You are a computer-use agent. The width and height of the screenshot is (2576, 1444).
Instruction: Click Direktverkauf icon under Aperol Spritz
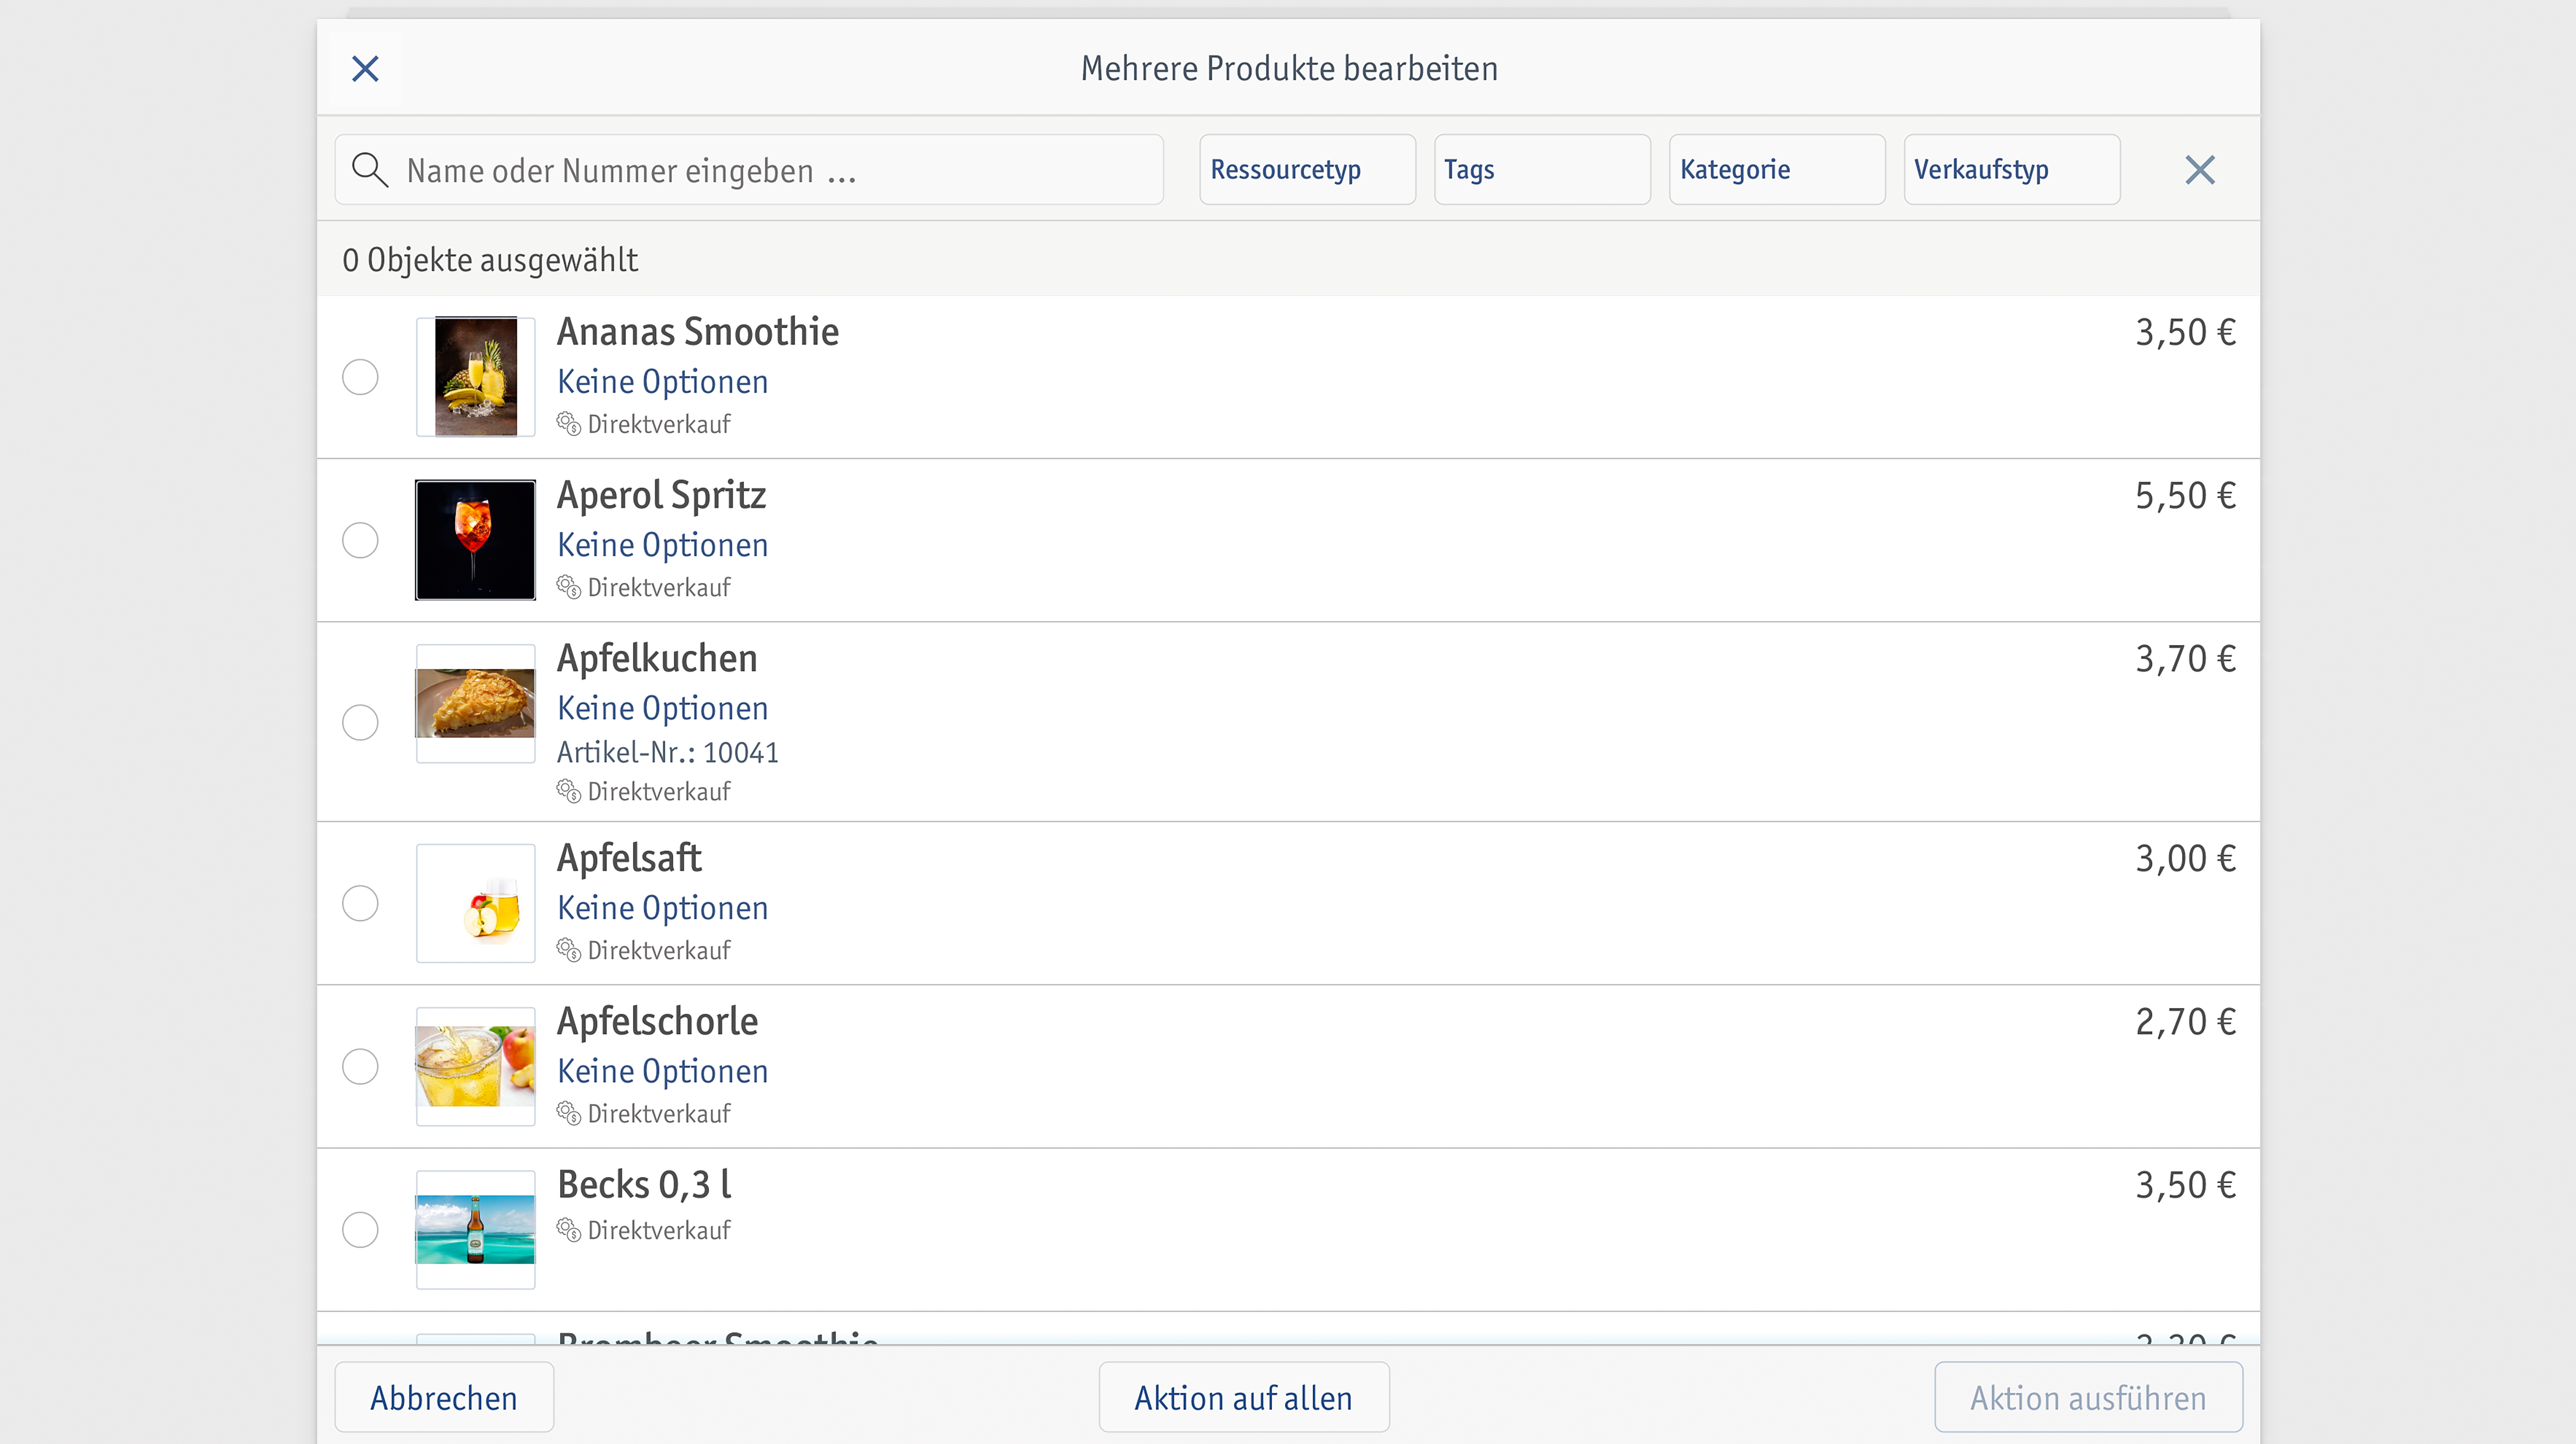[569, 587]
